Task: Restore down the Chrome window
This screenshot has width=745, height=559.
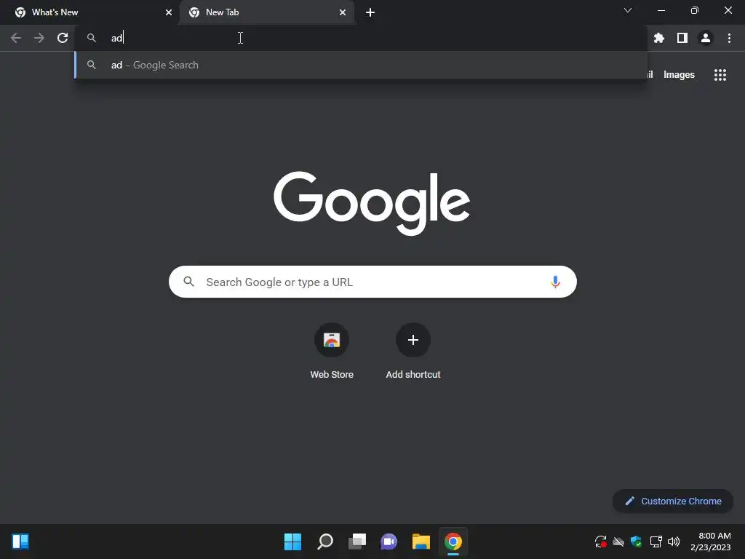Action: [x=695, y=10]
